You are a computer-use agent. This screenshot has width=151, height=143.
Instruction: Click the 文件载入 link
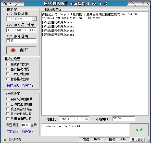tap(13, 131)
